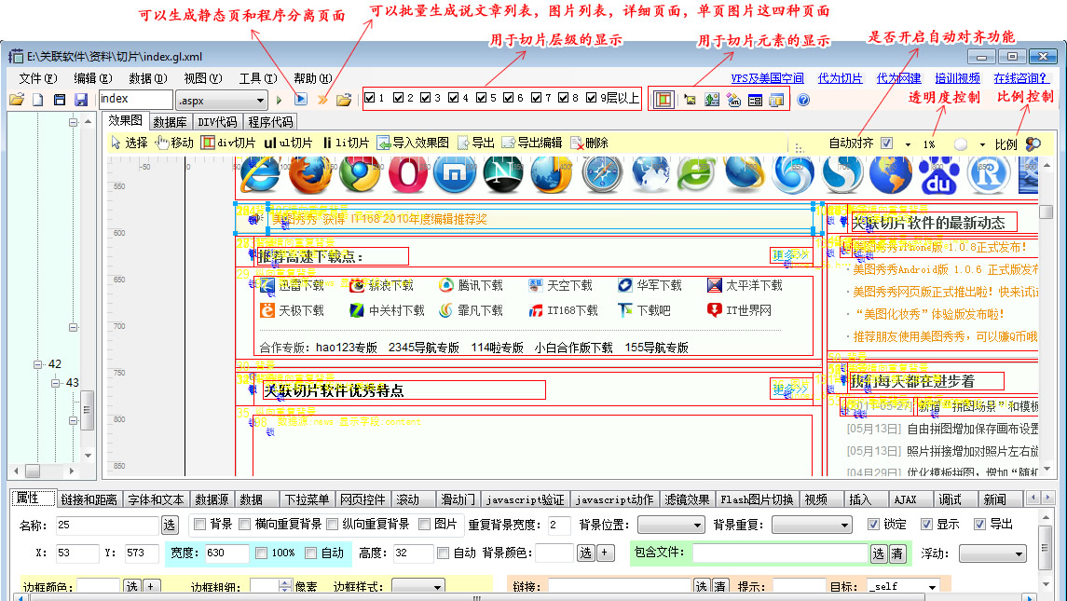Click the 边框颜色 color box
Viewport: 1067px width, 601px height.
(x=98, y=586)
